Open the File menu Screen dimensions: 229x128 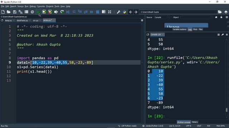pos(3,6)
